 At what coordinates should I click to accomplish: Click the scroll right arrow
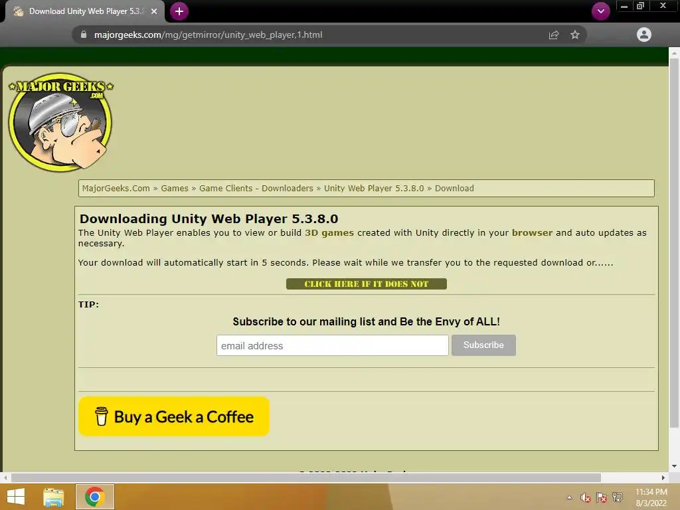663,477
